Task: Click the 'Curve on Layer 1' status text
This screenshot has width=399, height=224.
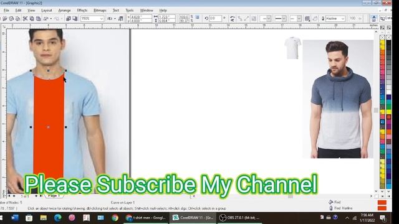Action: (123, 203)
